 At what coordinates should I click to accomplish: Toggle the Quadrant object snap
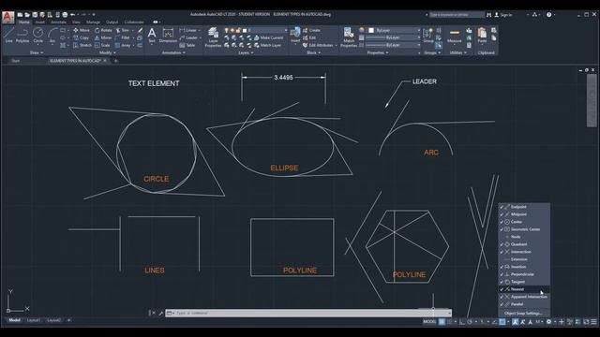tap(524, 244)
